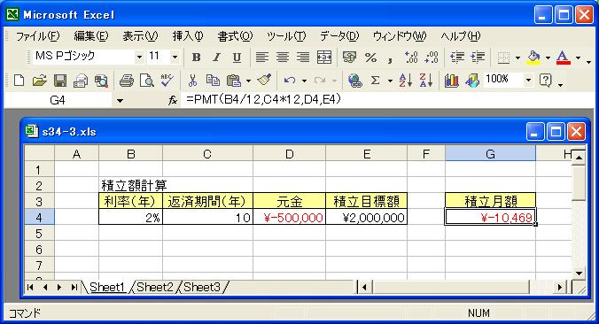Open the Chart Wizard icon
This screenshot has height=324, width=599.
pos(451,81)
